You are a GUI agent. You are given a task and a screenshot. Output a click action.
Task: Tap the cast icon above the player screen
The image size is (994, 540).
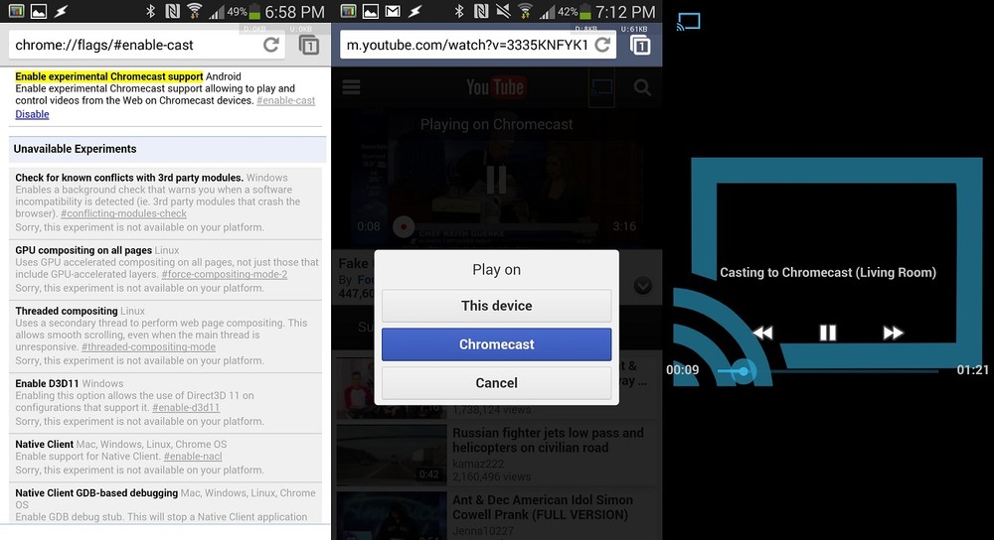click(689, 22)
